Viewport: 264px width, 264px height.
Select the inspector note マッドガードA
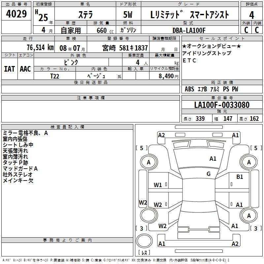coord(20,169)
